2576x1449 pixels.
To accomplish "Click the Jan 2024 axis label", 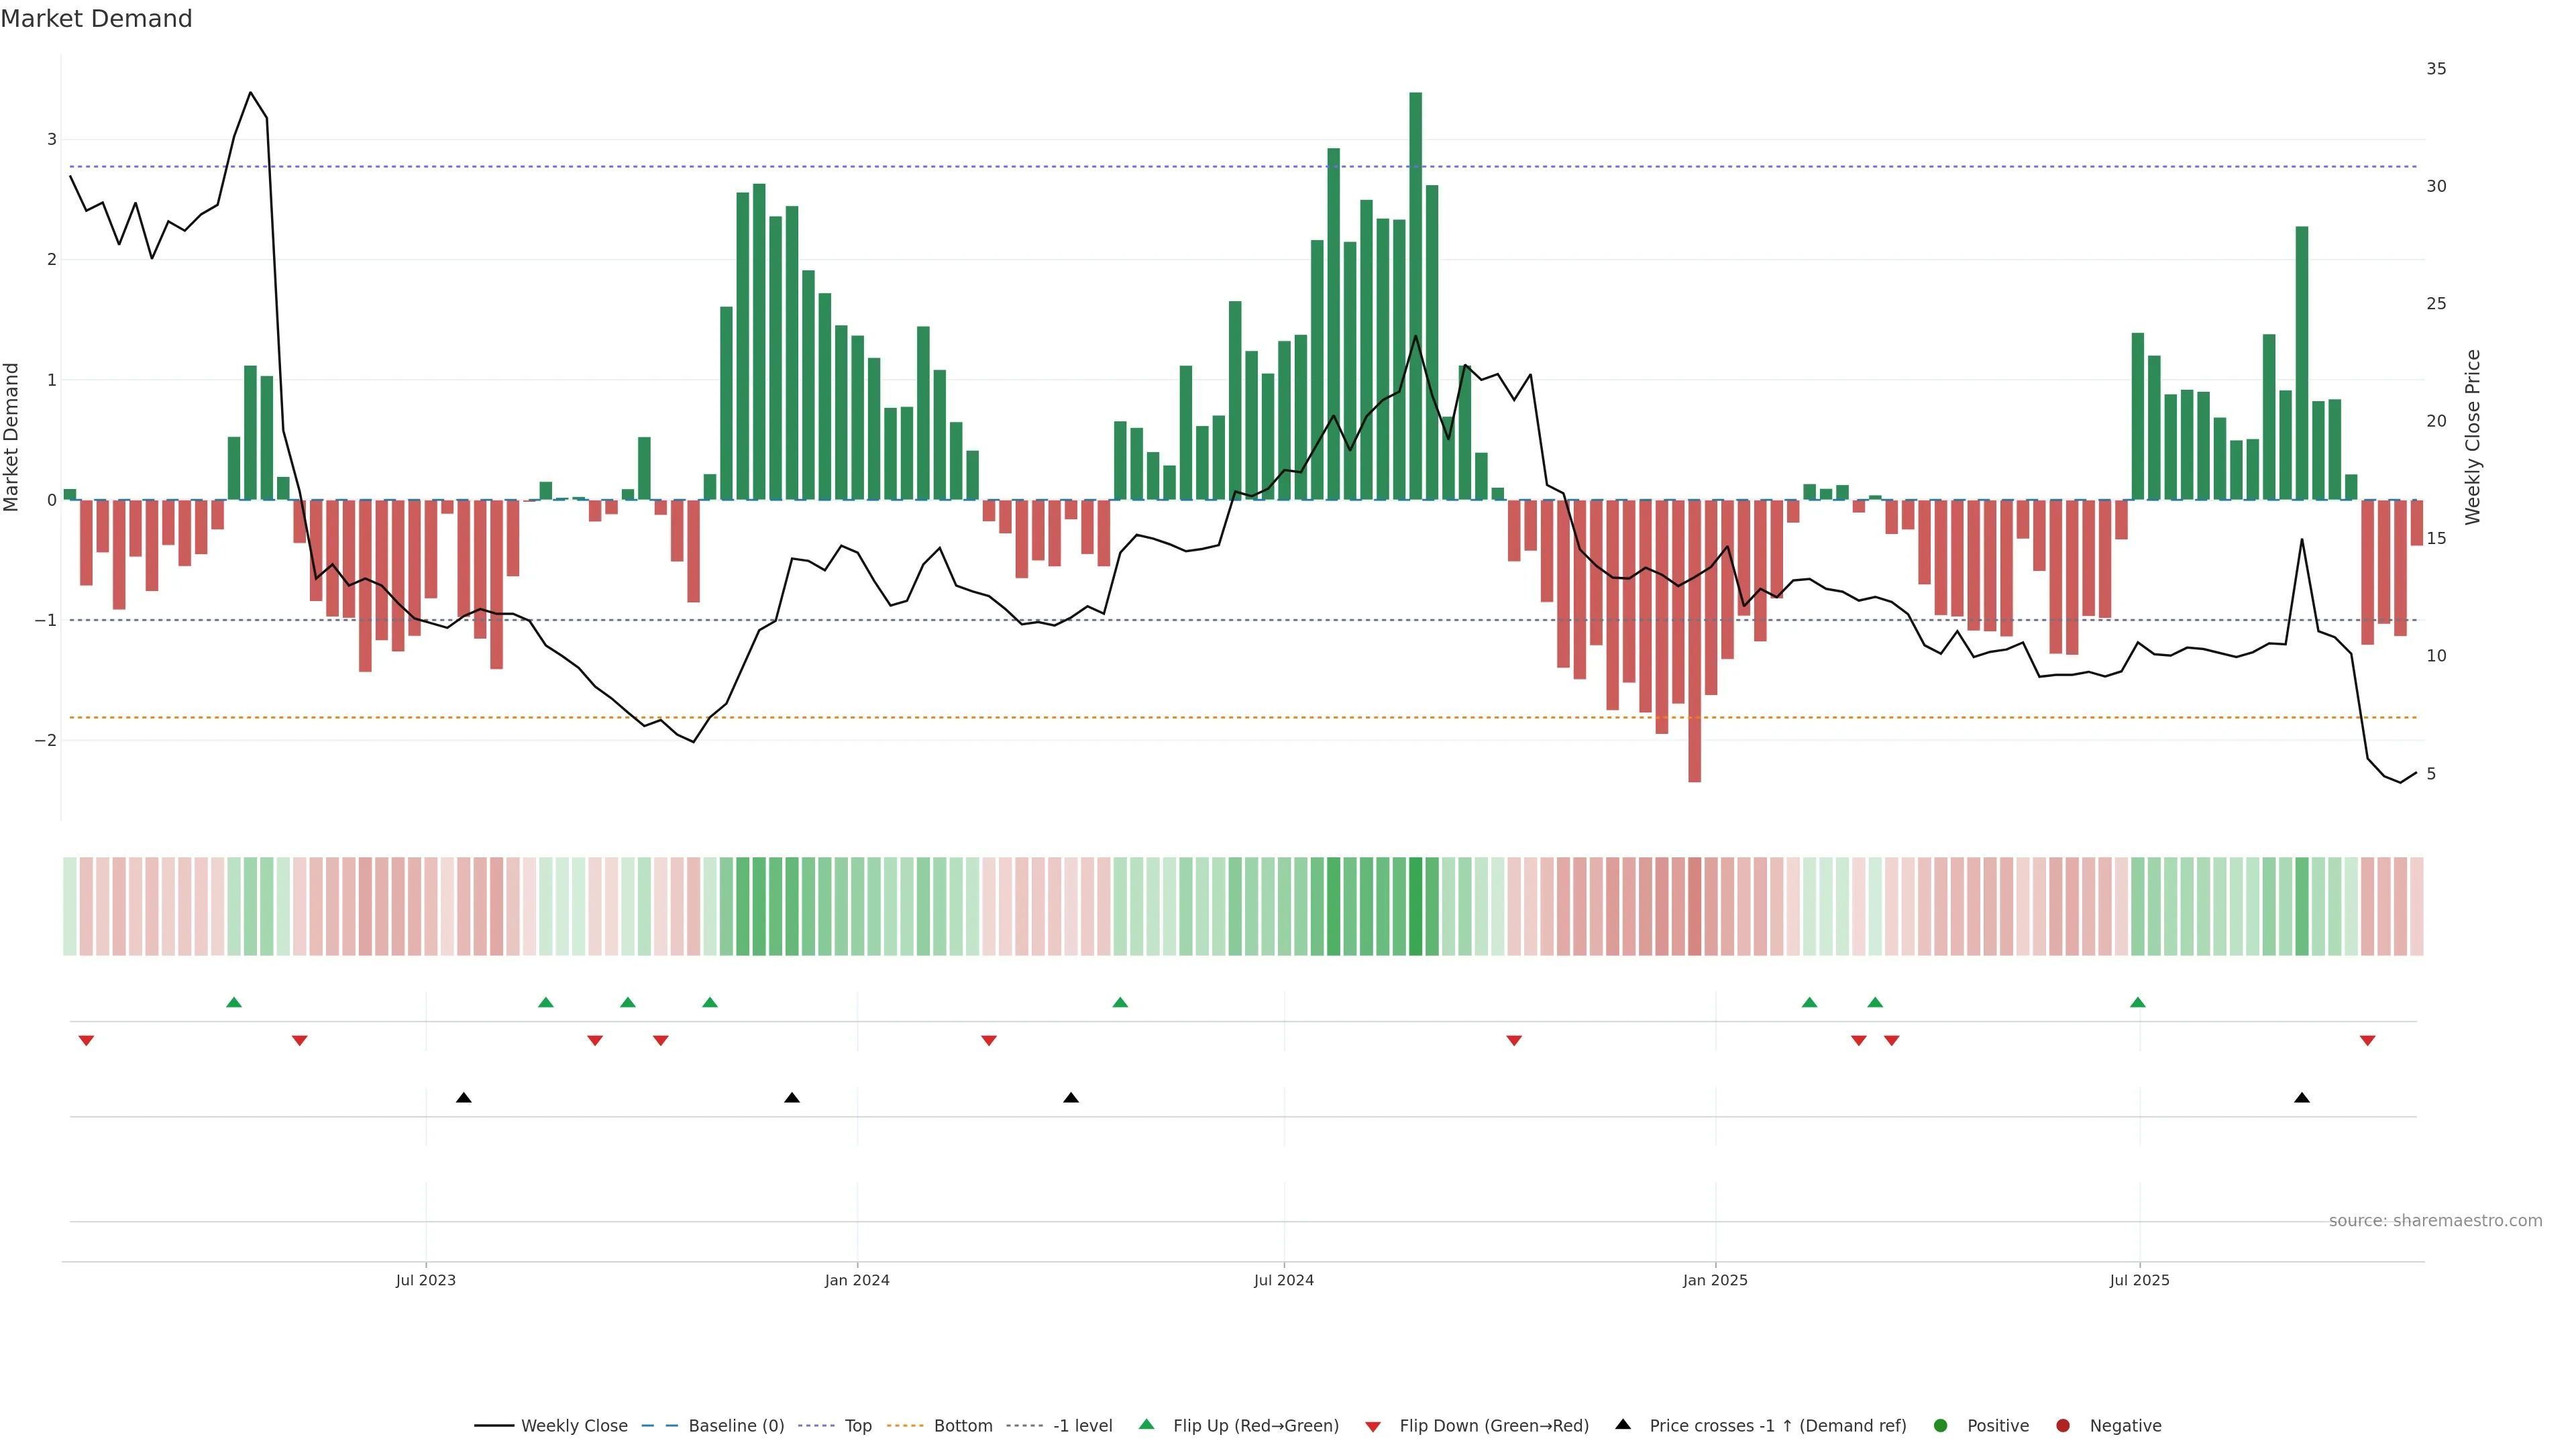I will point(857,1280).
